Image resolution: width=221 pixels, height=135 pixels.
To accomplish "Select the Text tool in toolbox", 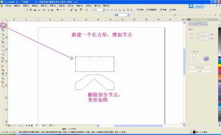I will coord(3,62).
